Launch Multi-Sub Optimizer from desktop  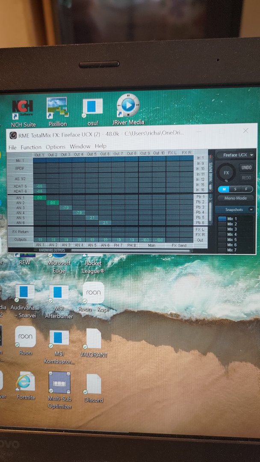click(x=59, y=390)
